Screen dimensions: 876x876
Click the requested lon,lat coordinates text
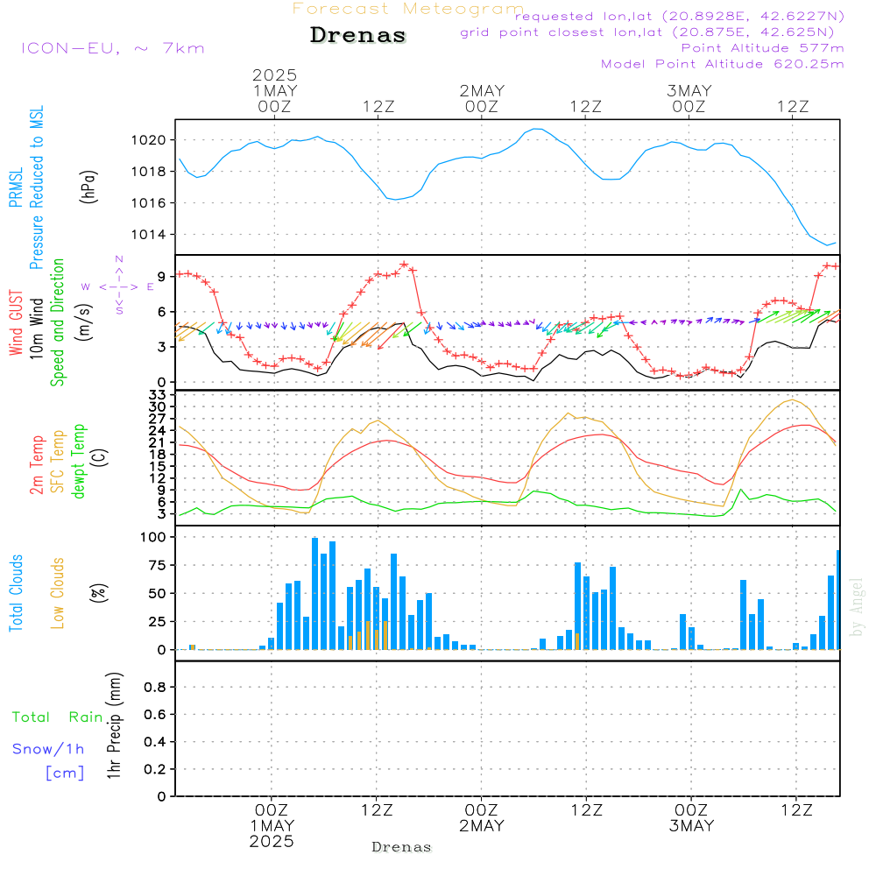click(680, 17)
